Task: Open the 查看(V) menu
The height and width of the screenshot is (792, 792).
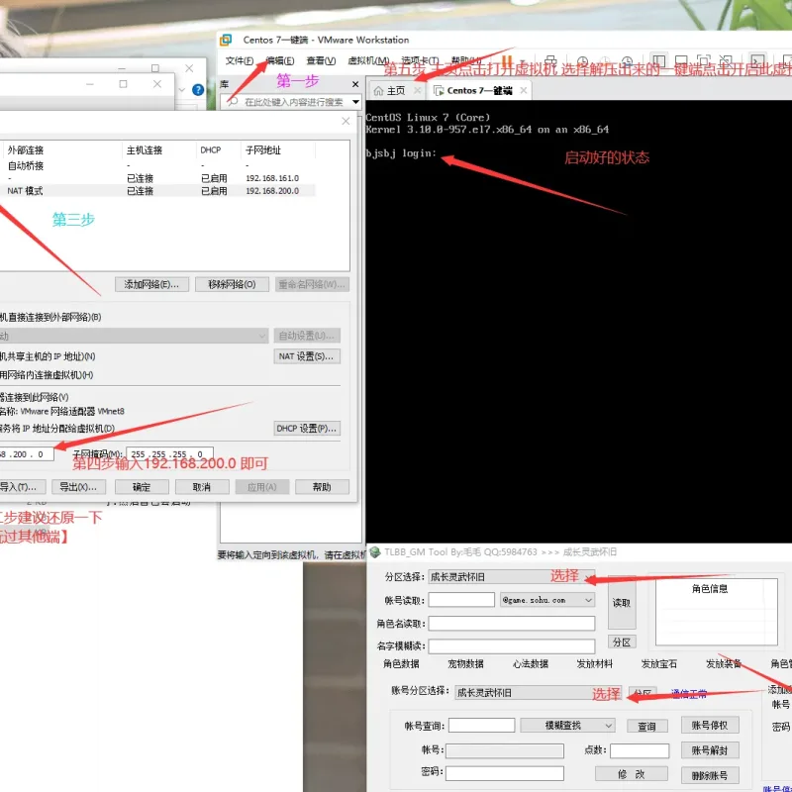Action: (321, 60)
